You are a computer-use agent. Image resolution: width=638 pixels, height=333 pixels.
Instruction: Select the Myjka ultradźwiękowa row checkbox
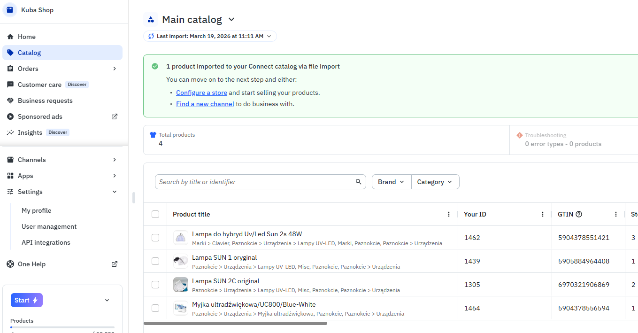tap(155, 308)
